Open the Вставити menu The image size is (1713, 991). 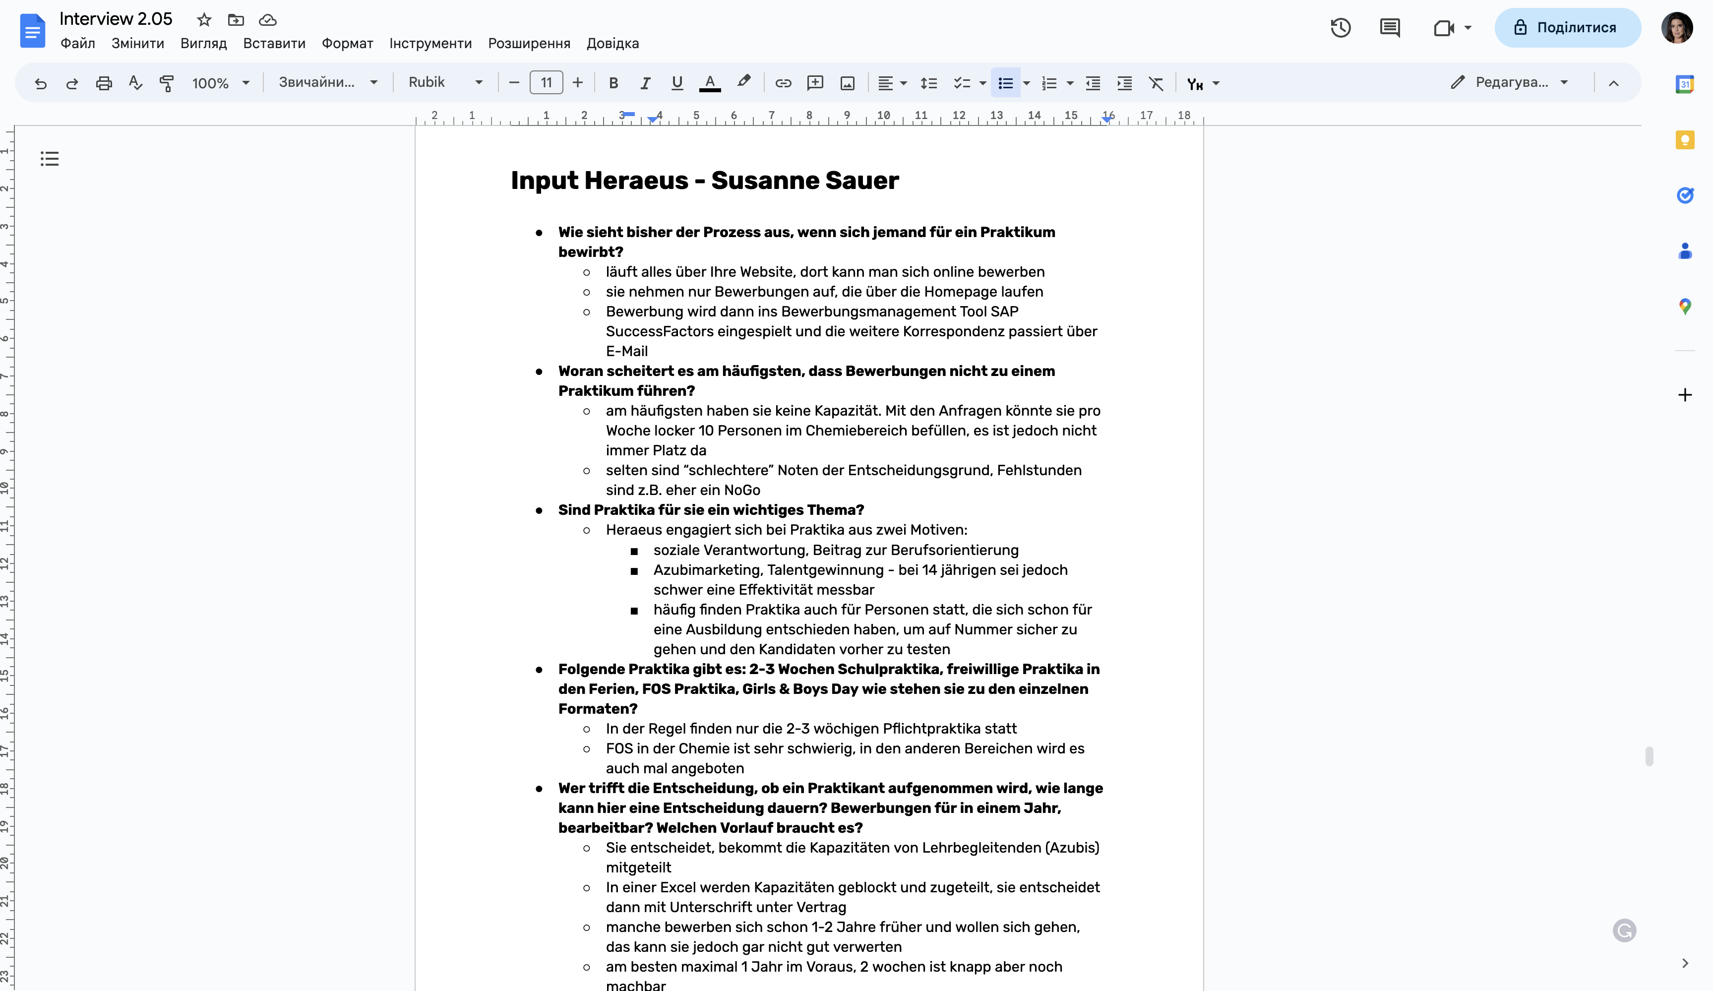pos(274,44)
